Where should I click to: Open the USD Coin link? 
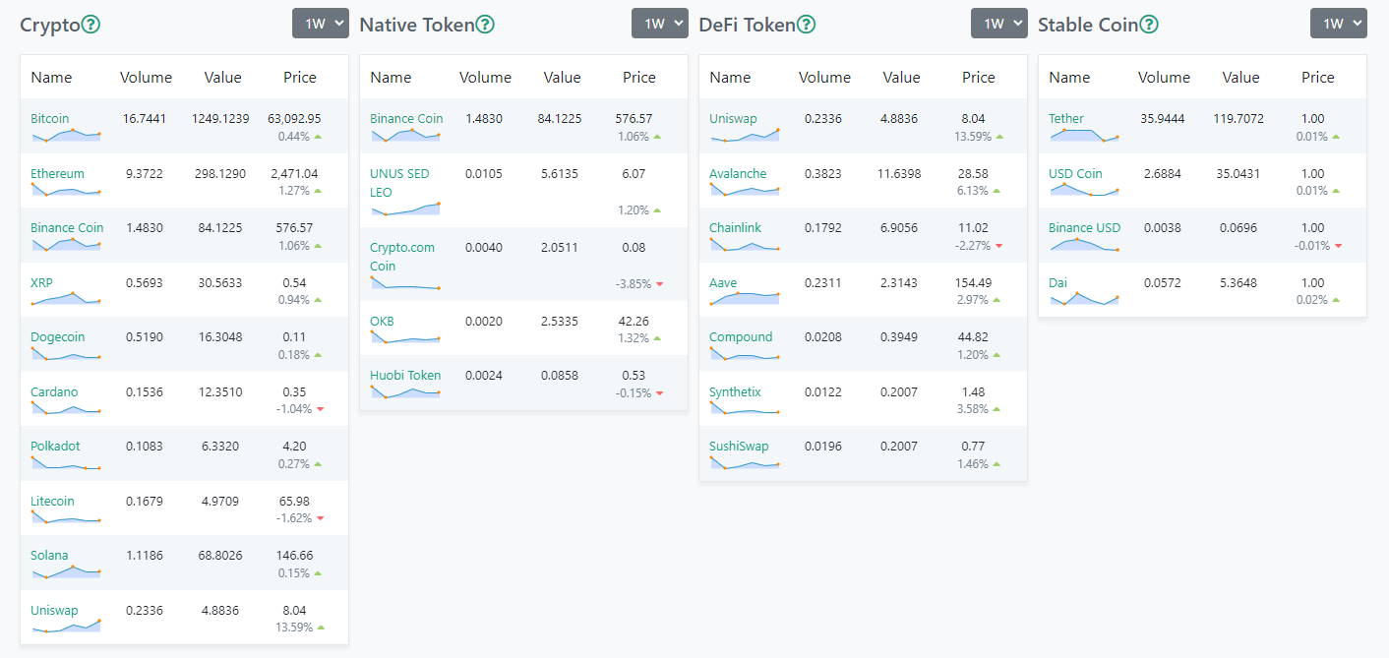1075,173
